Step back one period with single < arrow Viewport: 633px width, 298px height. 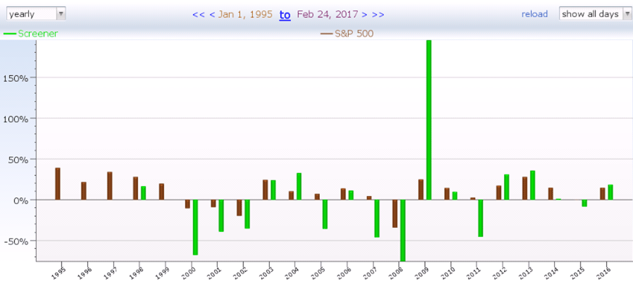[x=212, y=15]
